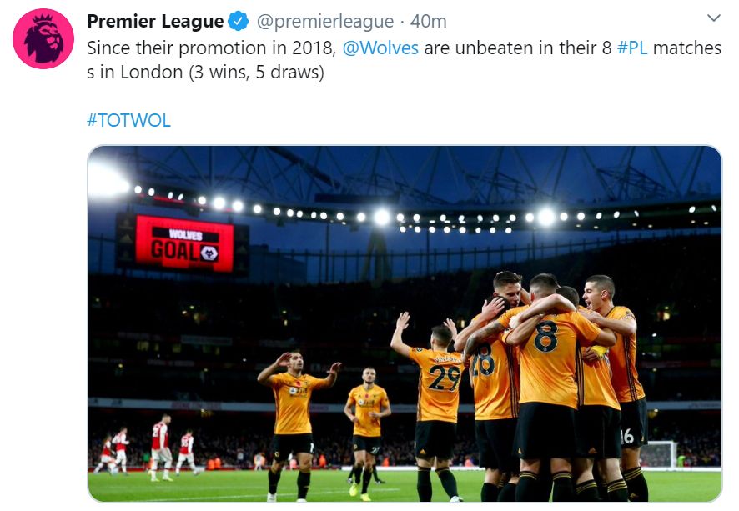Click the Wolves GOAL scoreboard in photo
Screen dimensions: 739x511
click(184, 243)
